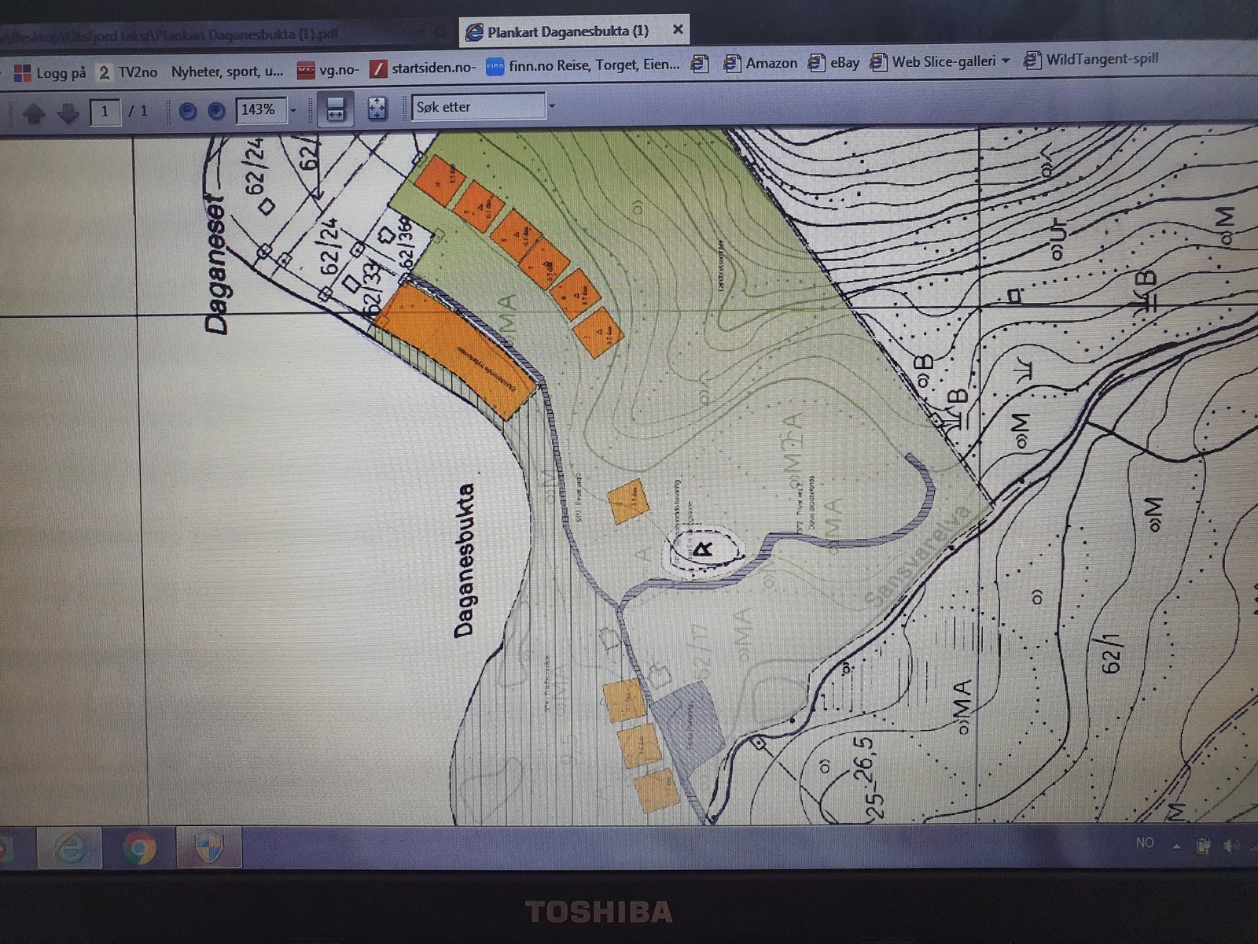Click the '62/36' parcel label on map
Viewport: 1258px width, 944px height.
pos(406,245)
